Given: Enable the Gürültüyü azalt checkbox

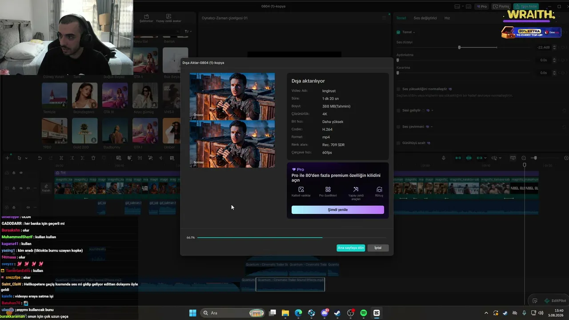Looking at the screenshot, I should tap(398, 143).
